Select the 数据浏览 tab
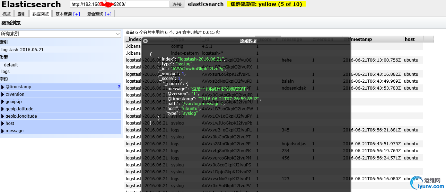 [x=41, y=14]
